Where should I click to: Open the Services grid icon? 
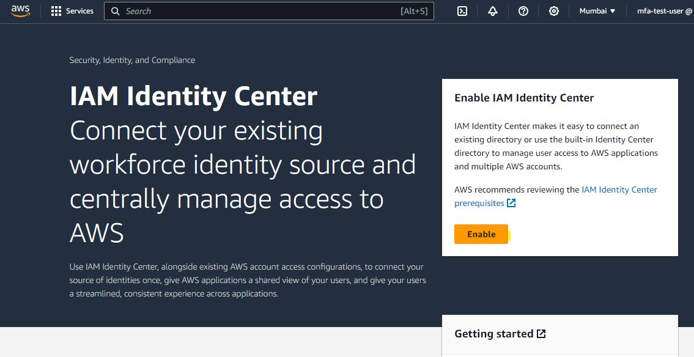point(56,11)
